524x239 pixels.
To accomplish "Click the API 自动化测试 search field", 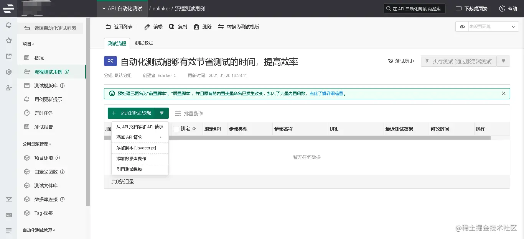I will point(415,8).
